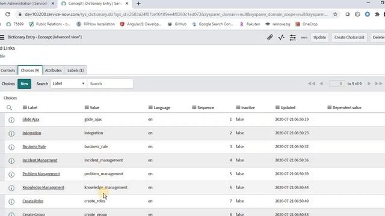Bookmark this page with the star icon
This screenshot has width=385, height=216.
click(x=335, y=14)
